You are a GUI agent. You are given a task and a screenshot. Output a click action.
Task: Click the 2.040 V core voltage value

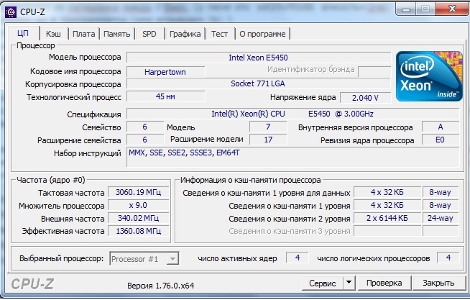[x=365, y=98]
